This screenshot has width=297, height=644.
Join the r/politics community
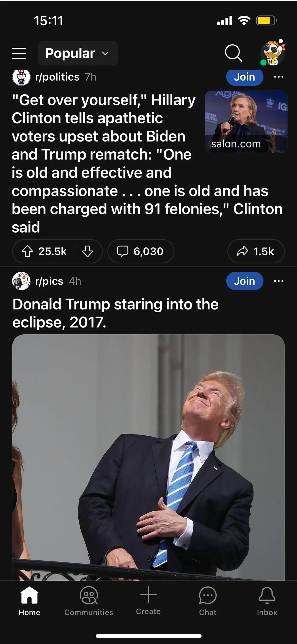(x=244, y=77)
